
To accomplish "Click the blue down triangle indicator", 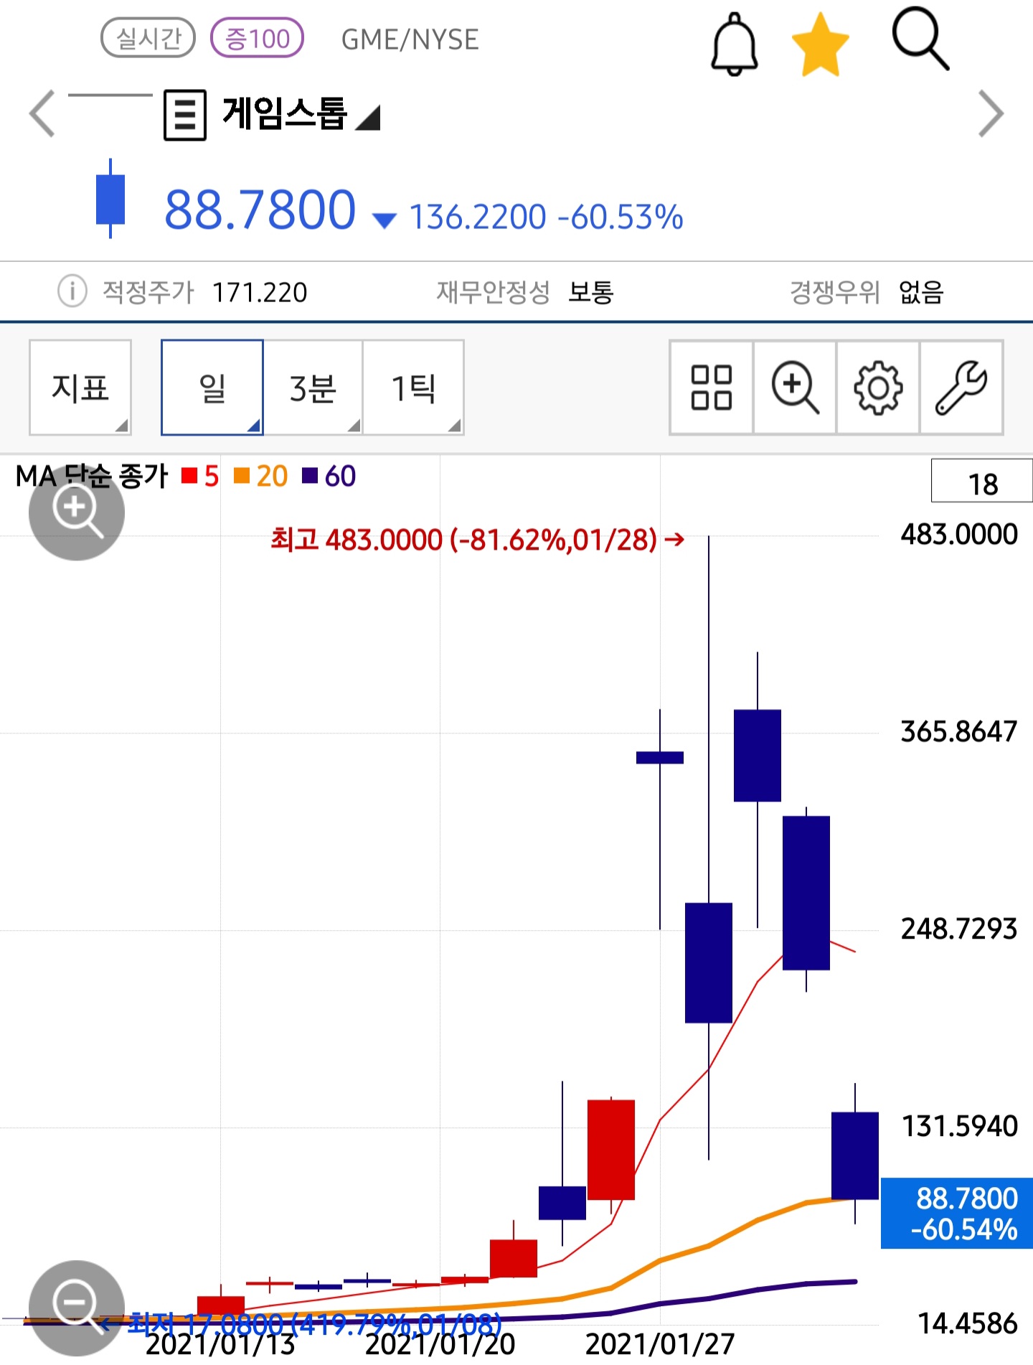I will (385, 220).
